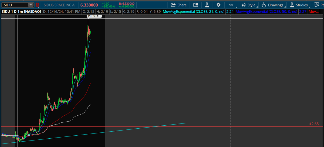Click the Share button

click(179, 5)
